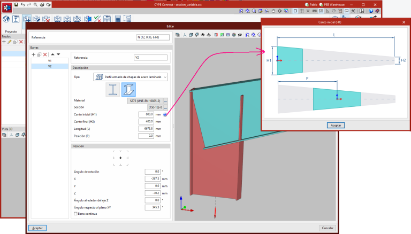The image size is (411, 234).
Task: Click the save icon in title bar
Action: click(16, 4)
